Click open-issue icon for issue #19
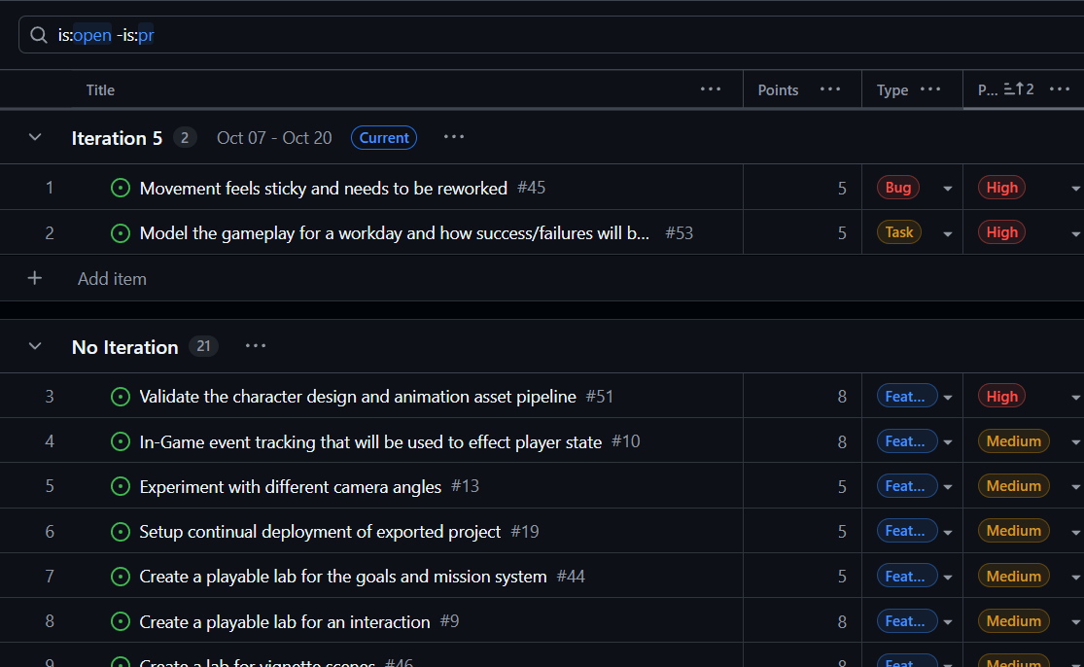This screenshot has width=1084, height=667. tap(121, 532)
